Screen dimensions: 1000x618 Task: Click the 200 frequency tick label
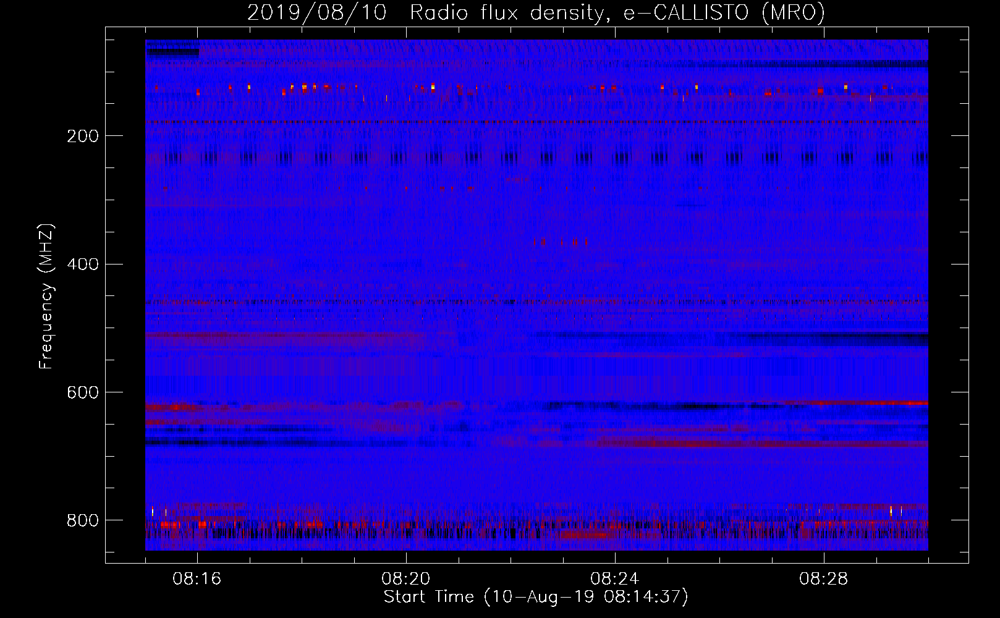(x=82, y=136)
